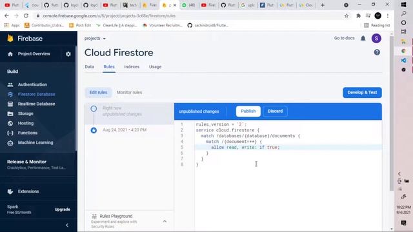Open the browser extensions puzzle icon
Image resolution: width=413 pixels, height=232 pixels.
click(x=358, y=15)
